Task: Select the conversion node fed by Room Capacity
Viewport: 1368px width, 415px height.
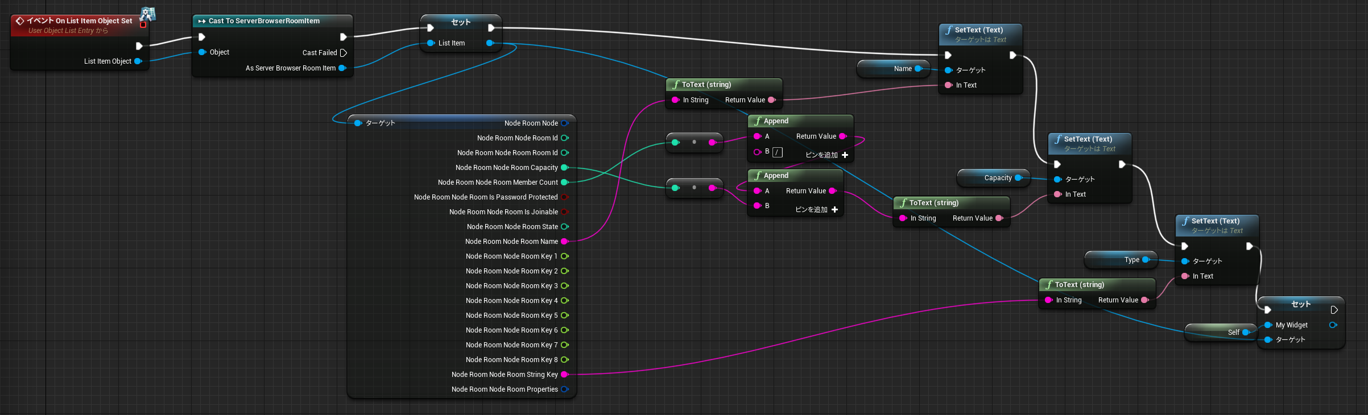Action: pyautogui.click(x=695, y=188)
